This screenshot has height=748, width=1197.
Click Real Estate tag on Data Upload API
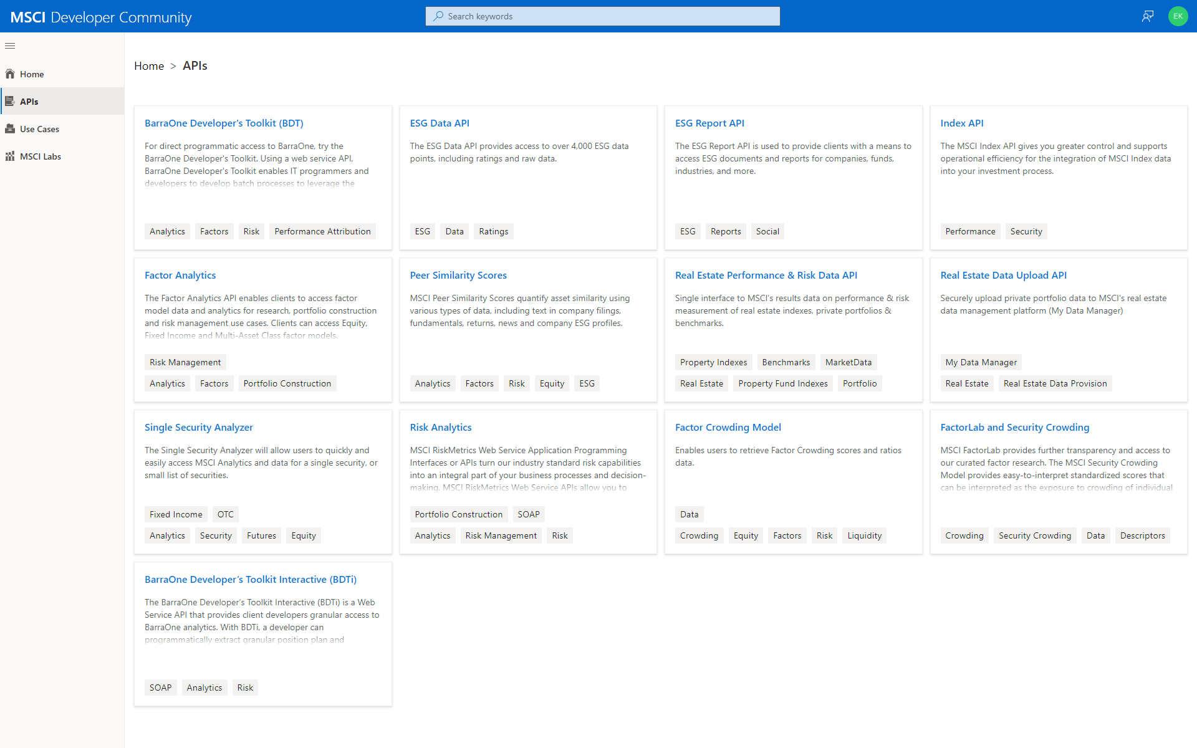(966, 383)
